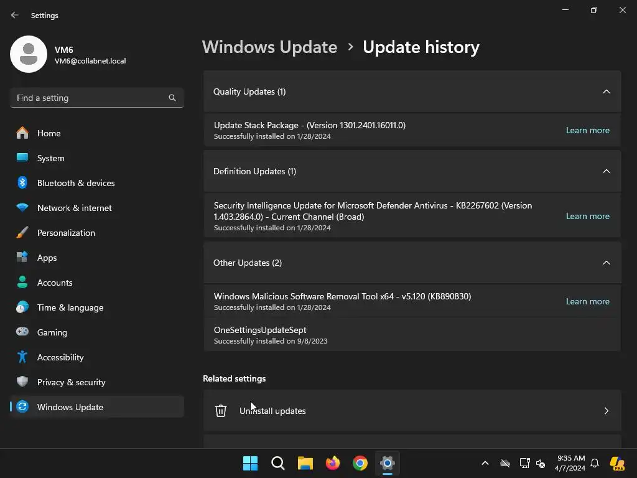This screenshot has width=637, height=478.
Task: Click the VM6 user avatar picture
Action: click(29, 54)
